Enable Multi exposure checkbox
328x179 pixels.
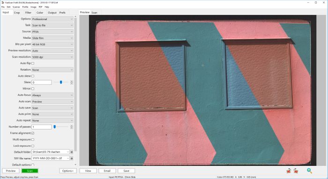click(x=33, y=140)
